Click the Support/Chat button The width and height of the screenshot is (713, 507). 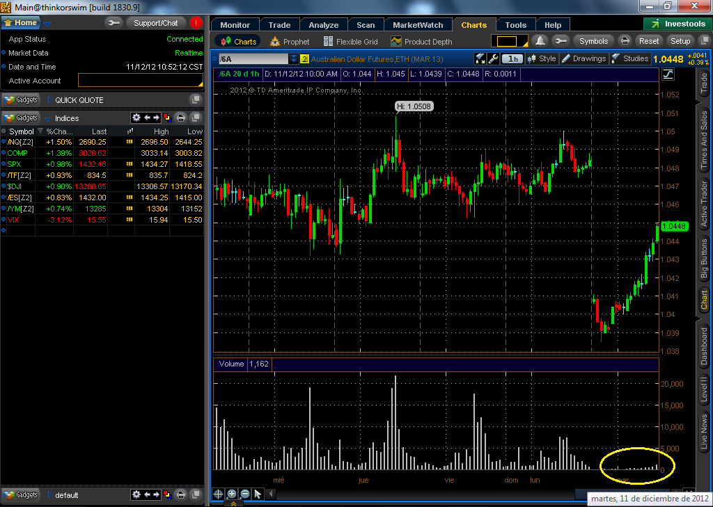point(155,23)
